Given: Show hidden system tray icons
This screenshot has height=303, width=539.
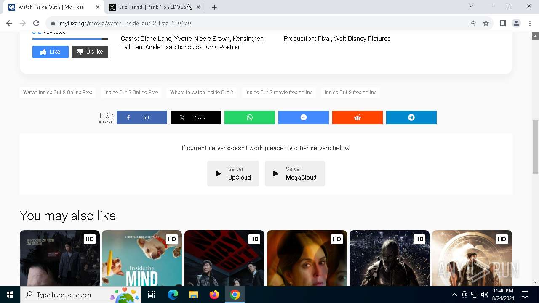Looking at the screenshot, I should (454, 295).
